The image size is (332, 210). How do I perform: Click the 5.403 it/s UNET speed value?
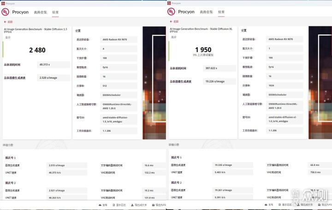coord(232,172)
